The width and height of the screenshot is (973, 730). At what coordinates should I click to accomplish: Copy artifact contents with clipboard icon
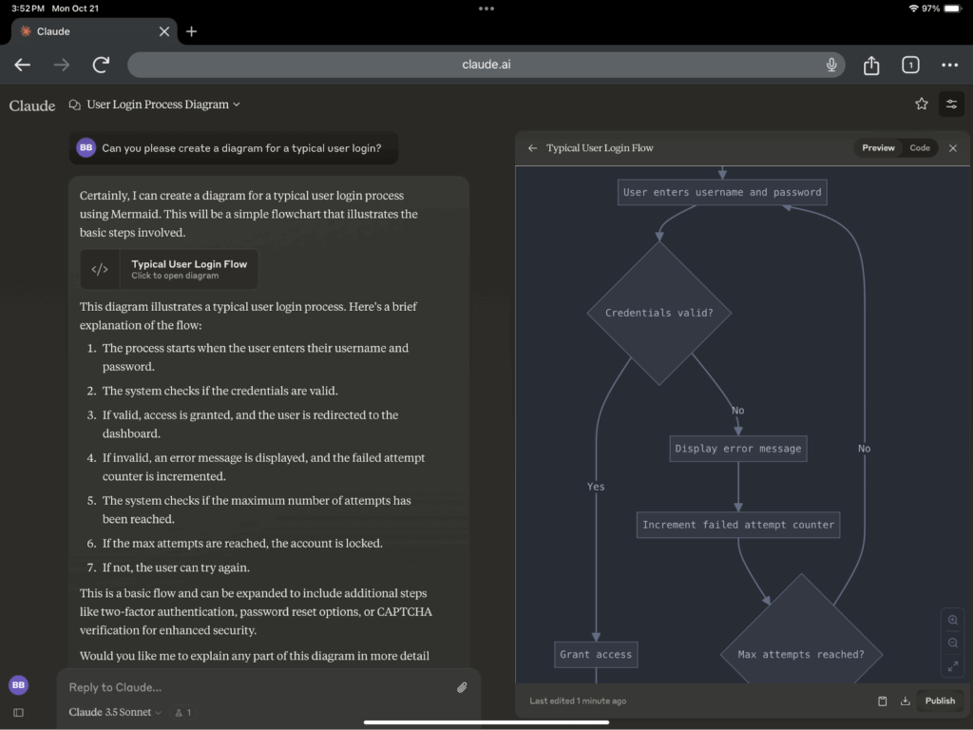tap(882, 701)
